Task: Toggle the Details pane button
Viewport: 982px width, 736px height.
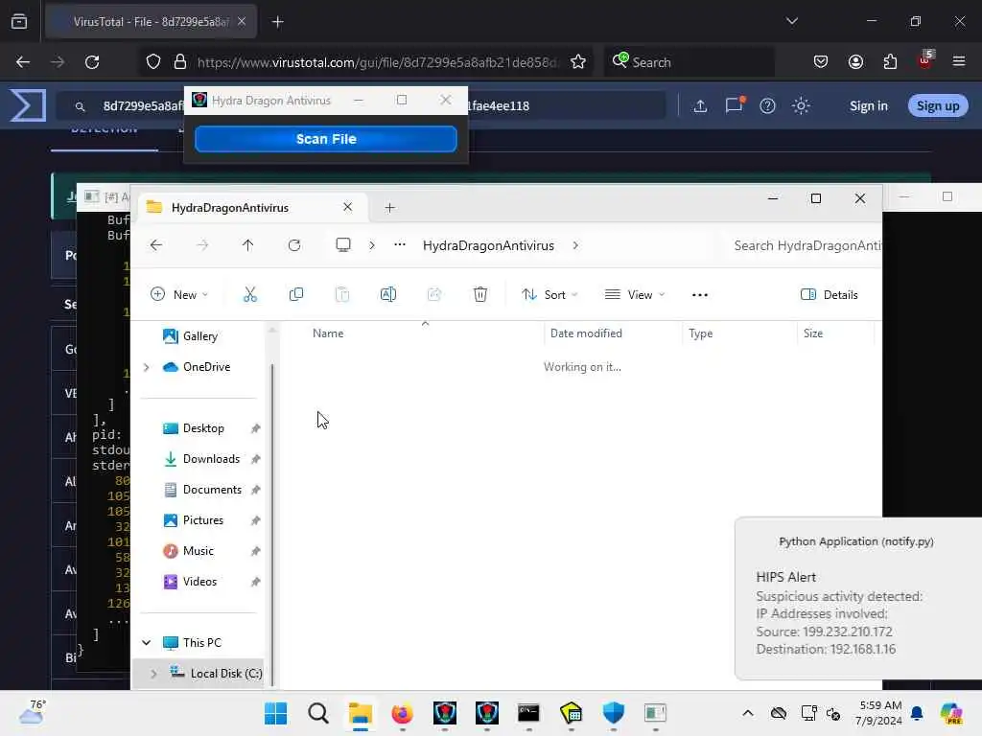Action: [830, 294]
